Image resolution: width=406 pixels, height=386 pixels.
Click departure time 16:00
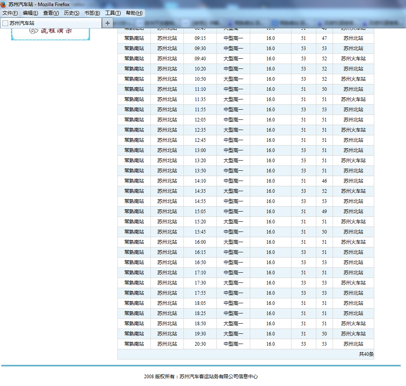[x=200, y=242]
